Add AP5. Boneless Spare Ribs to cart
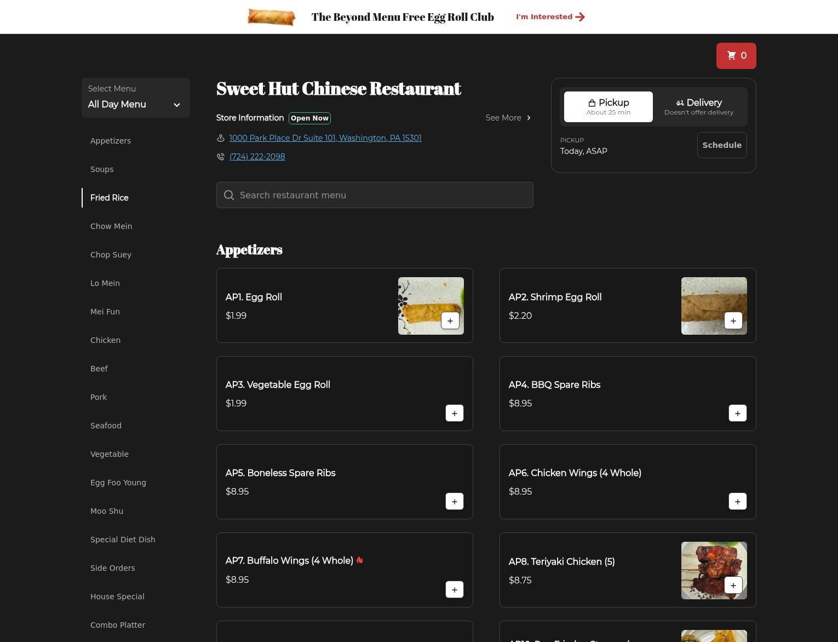838x642 pixels. 454,502
